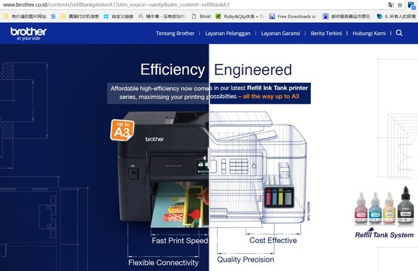Open the yellow folder bookmark for printer info

tap(80, 16)
